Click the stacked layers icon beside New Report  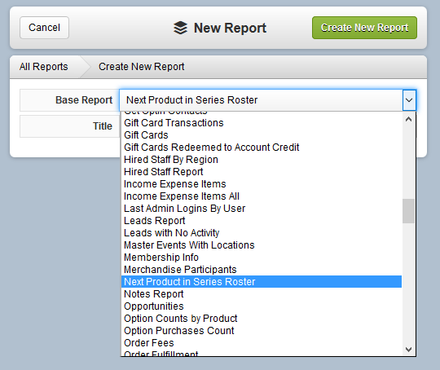coord(180,28)
